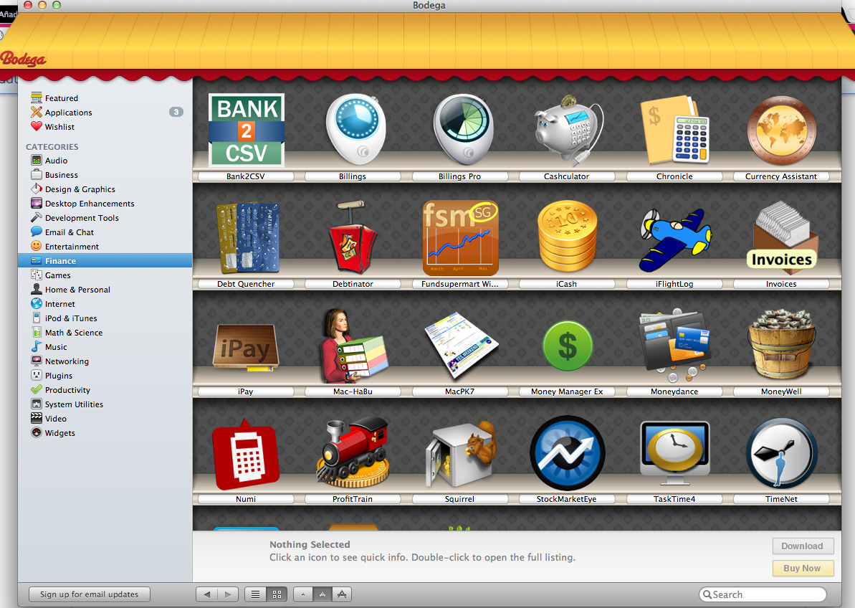
Task: Open the Applications section with badge
Action: coord(69,113)
